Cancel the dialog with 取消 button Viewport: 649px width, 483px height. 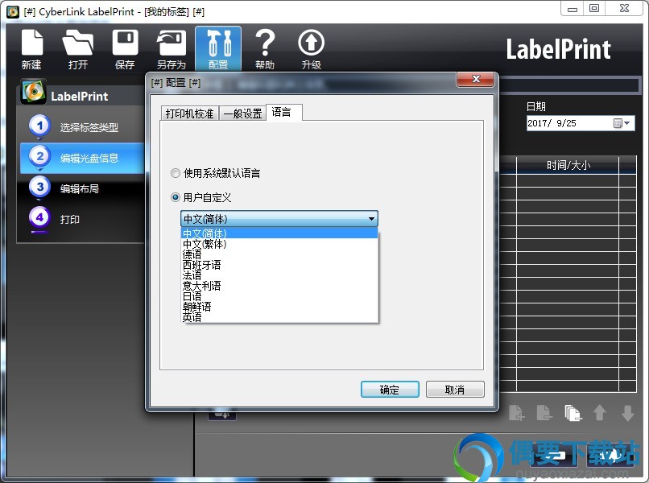point(455,390)
